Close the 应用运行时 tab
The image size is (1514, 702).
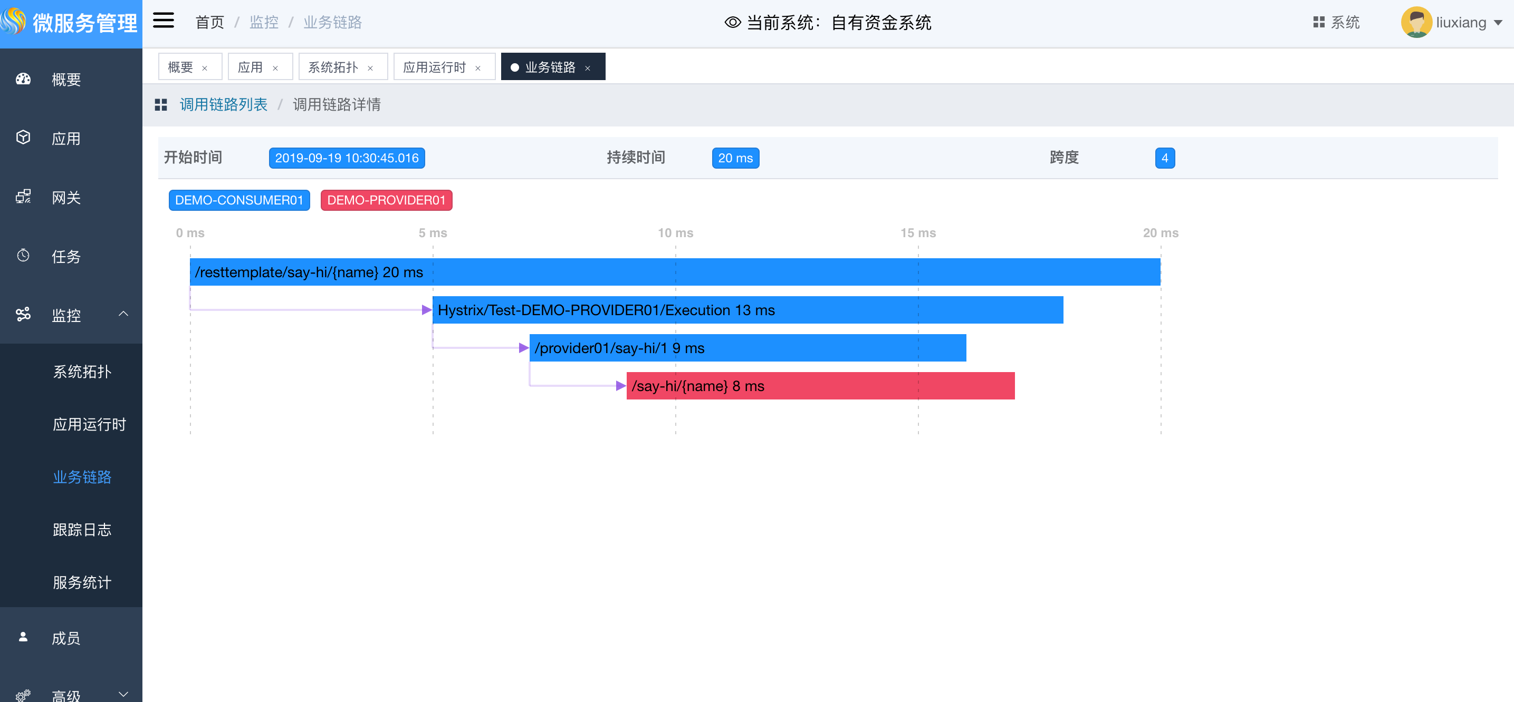pos(478,69)
